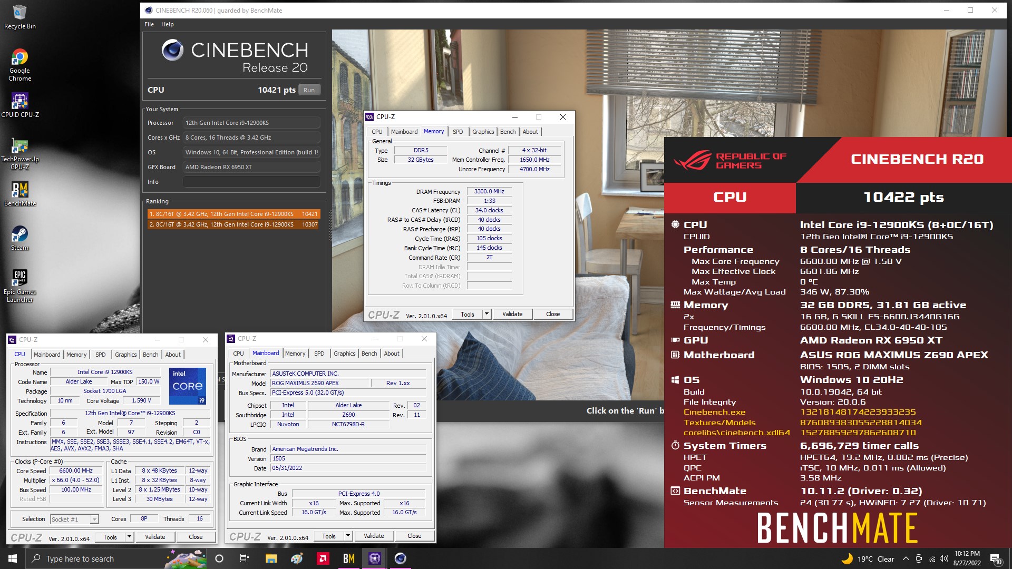Click the Windows Start button
The image size is (1012, 569).
[x=13, y=558]
